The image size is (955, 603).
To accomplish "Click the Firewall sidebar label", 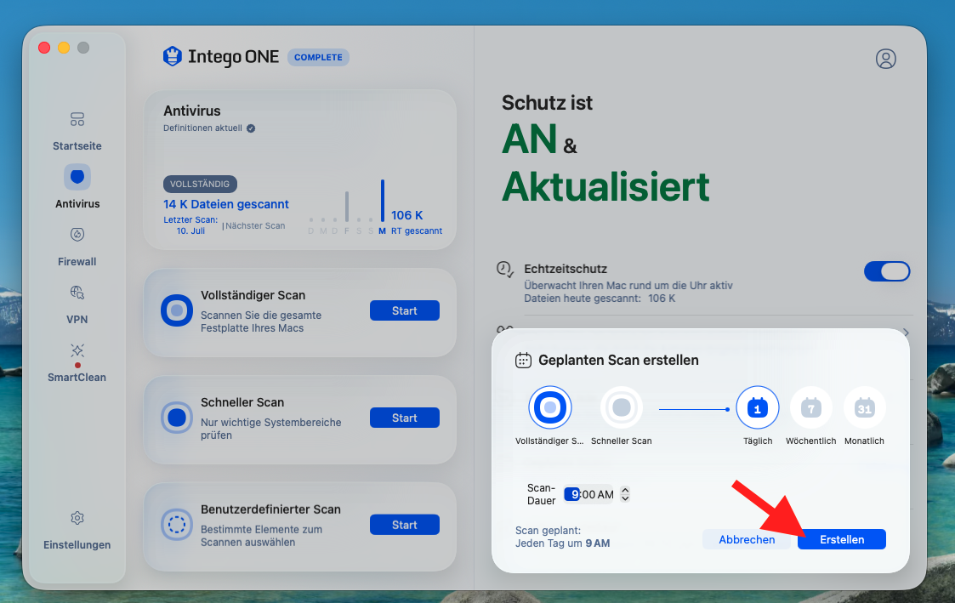I will click(x=77, y=262).
